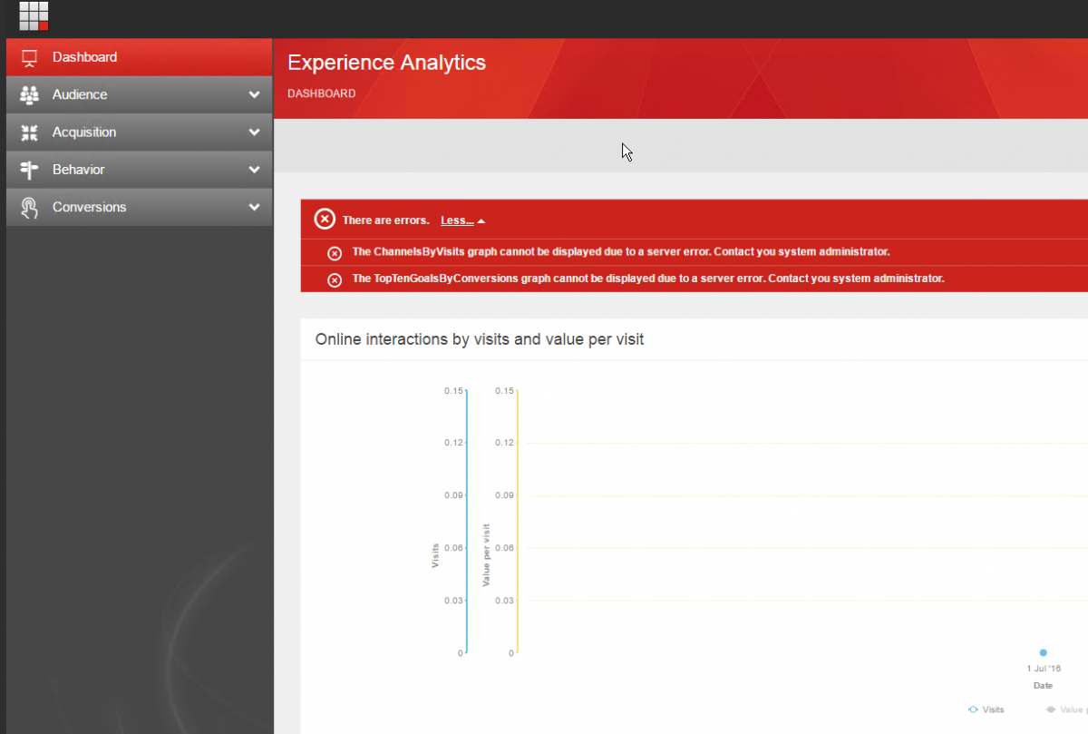
Task: Click the Dashboard presentation screen icon
Action: 29,57
